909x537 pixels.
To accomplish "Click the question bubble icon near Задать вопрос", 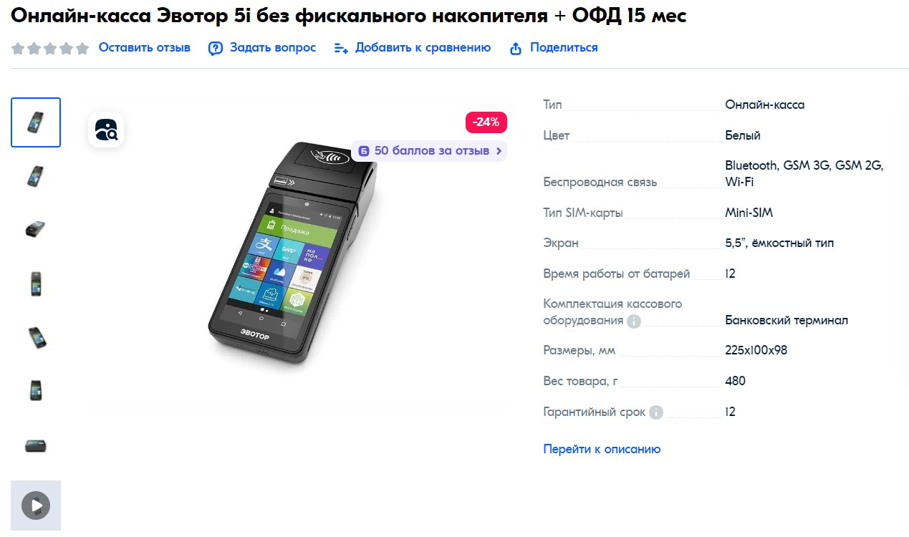I will [216, 49].
